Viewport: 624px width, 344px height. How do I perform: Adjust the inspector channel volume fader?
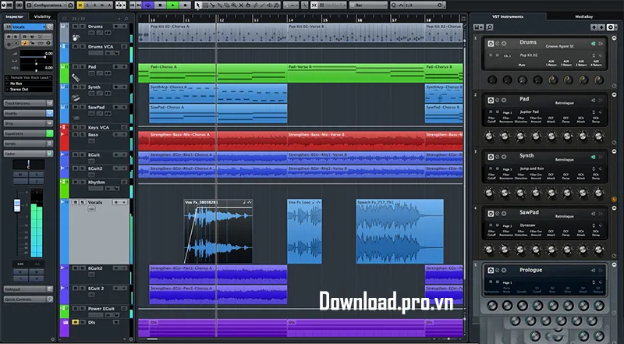coord(17,205)
